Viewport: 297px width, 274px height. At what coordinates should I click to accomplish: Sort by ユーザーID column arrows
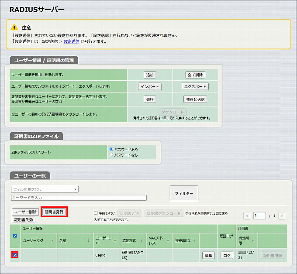[115, 240]
